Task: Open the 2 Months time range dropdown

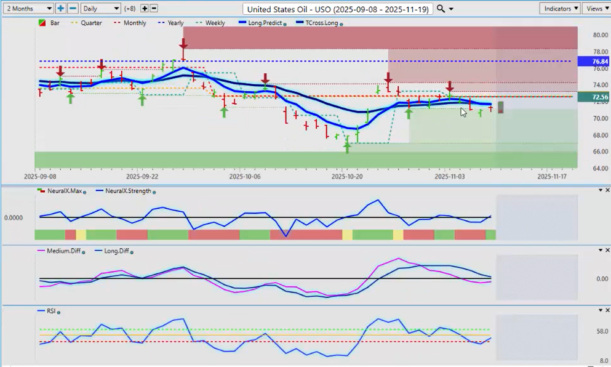Action: click(x=28, y=9)
